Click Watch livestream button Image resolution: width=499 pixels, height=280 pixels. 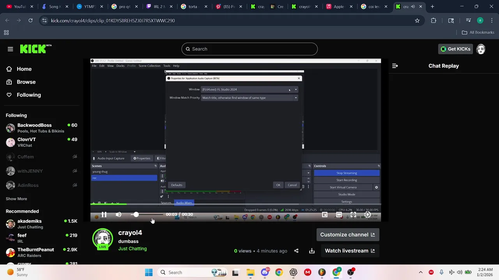[x=350, y=251]
